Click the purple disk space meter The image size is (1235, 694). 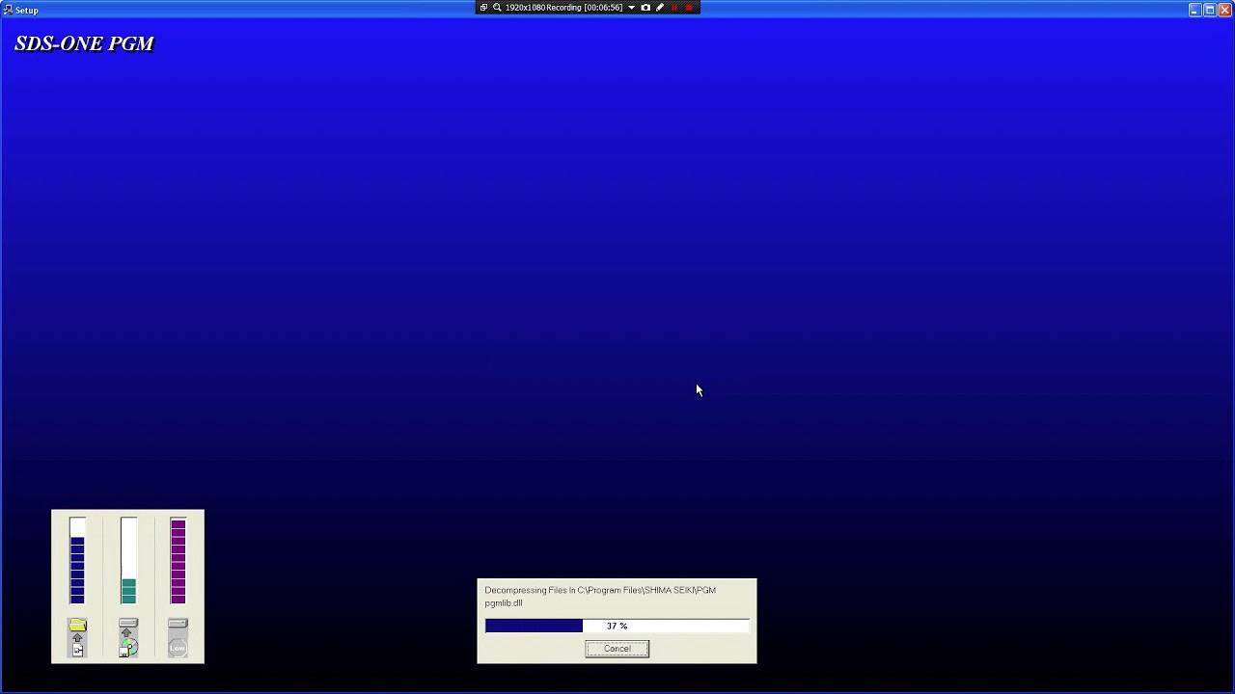178,561
